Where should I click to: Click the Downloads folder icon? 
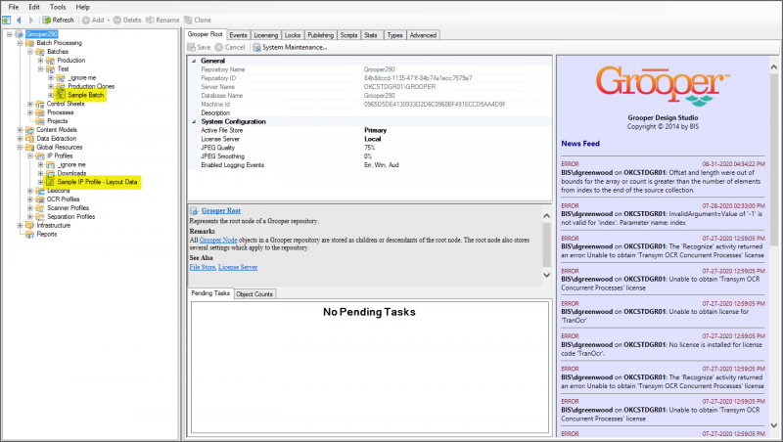pyautogui.click(x=51, y=173)
